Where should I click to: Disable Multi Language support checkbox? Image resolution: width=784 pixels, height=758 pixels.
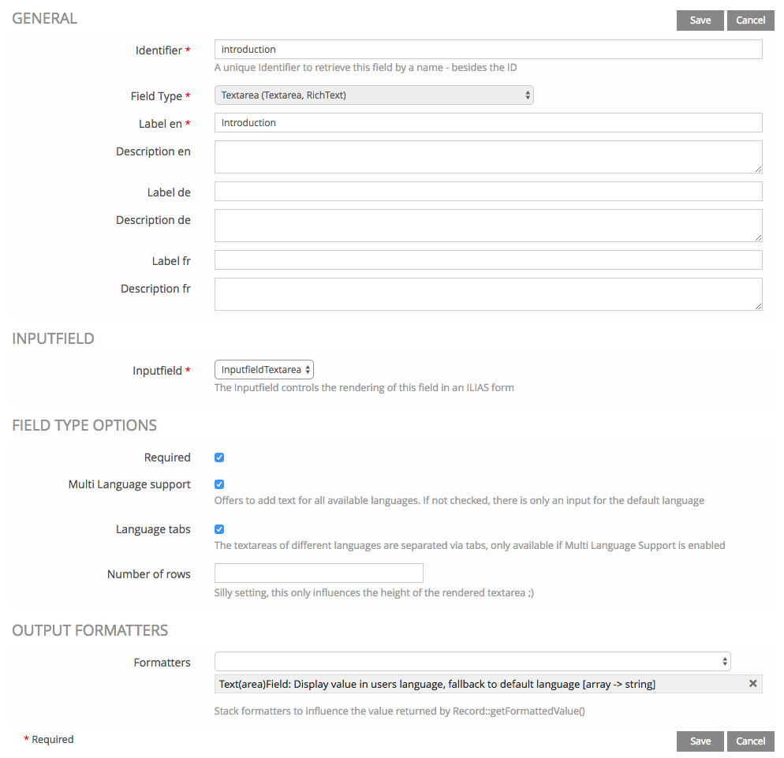coord(219,484)
